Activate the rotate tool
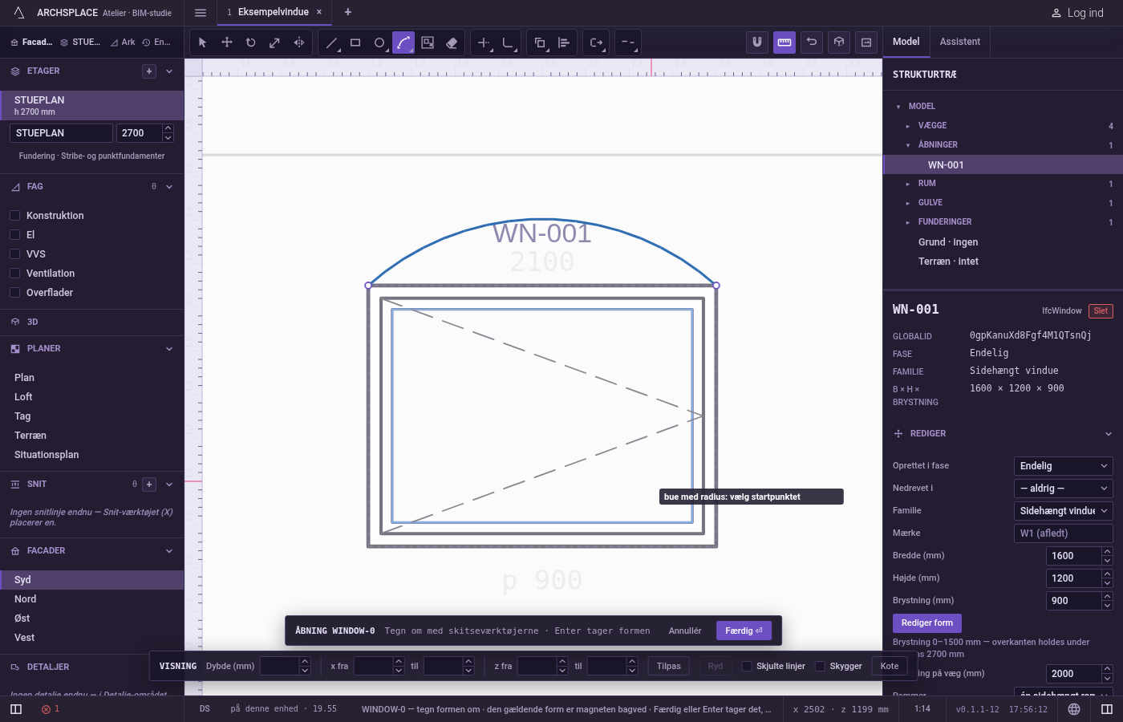The image size is (1123, 722). point(250,43)
